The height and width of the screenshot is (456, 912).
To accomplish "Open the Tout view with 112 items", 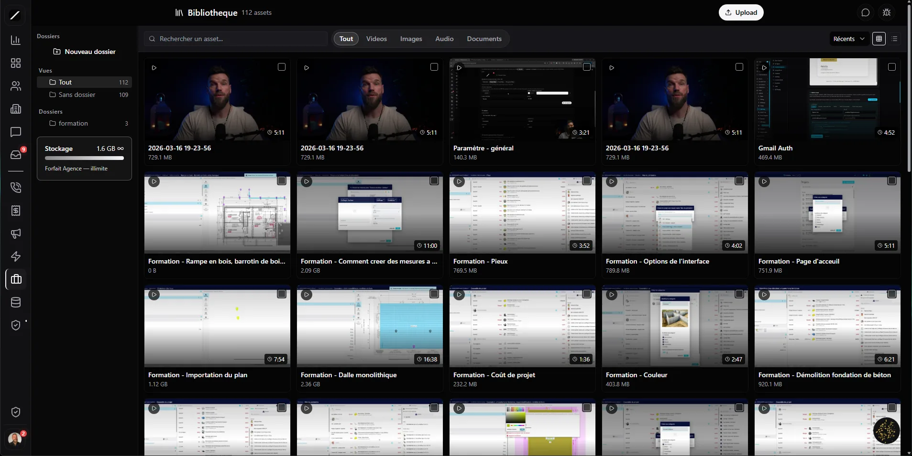I will click(x=84, y=82).
